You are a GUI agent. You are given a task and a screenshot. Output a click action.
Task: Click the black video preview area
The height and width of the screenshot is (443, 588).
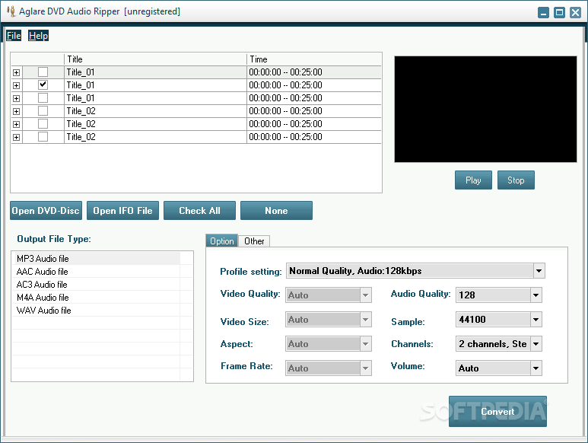485,109
